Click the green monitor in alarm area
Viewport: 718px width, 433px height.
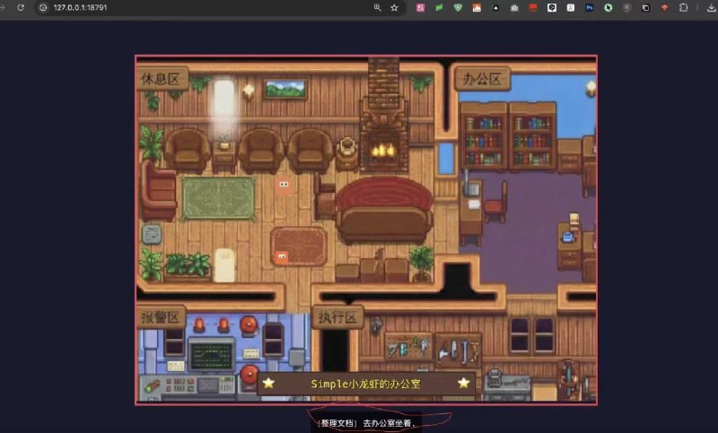click(212, 353)
